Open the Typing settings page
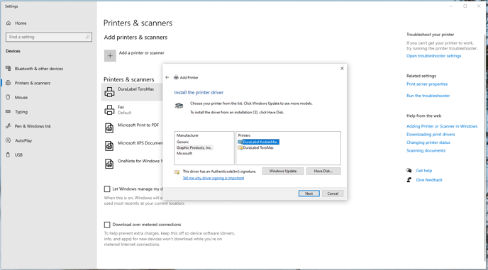This screenshot has height=270, width=488. (x=21, y=112)
